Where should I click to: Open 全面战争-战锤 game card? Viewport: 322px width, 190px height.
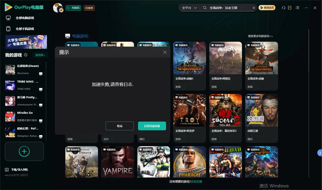tap(261, 66)
